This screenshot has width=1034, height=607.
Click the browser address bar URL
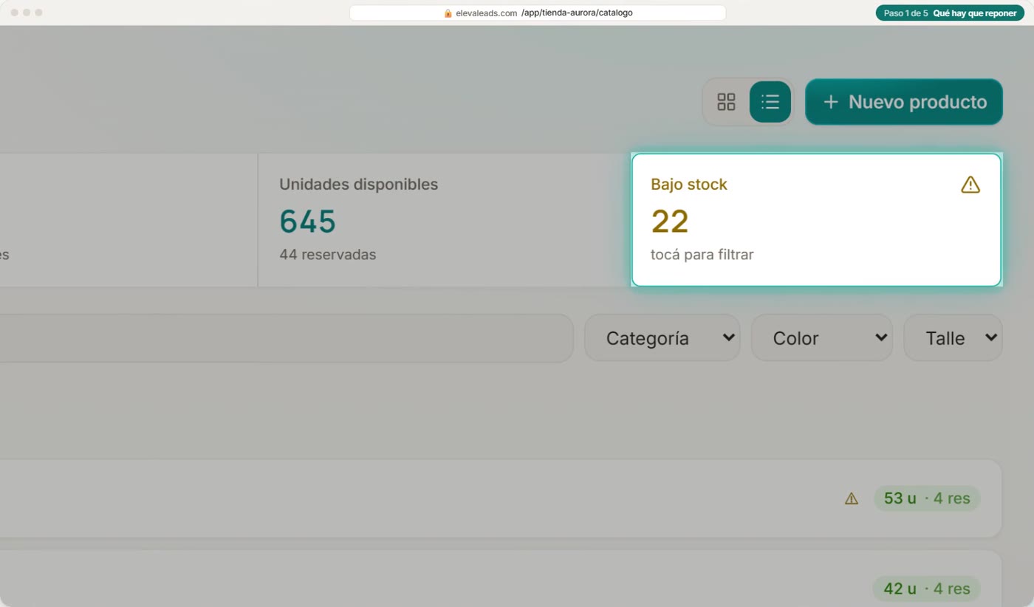(x=538, y=13)
